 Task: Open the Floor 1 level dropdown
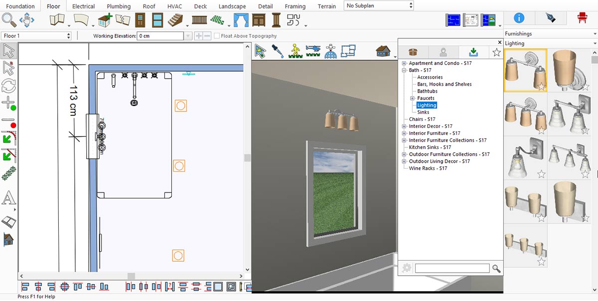[x=37, y=36]
